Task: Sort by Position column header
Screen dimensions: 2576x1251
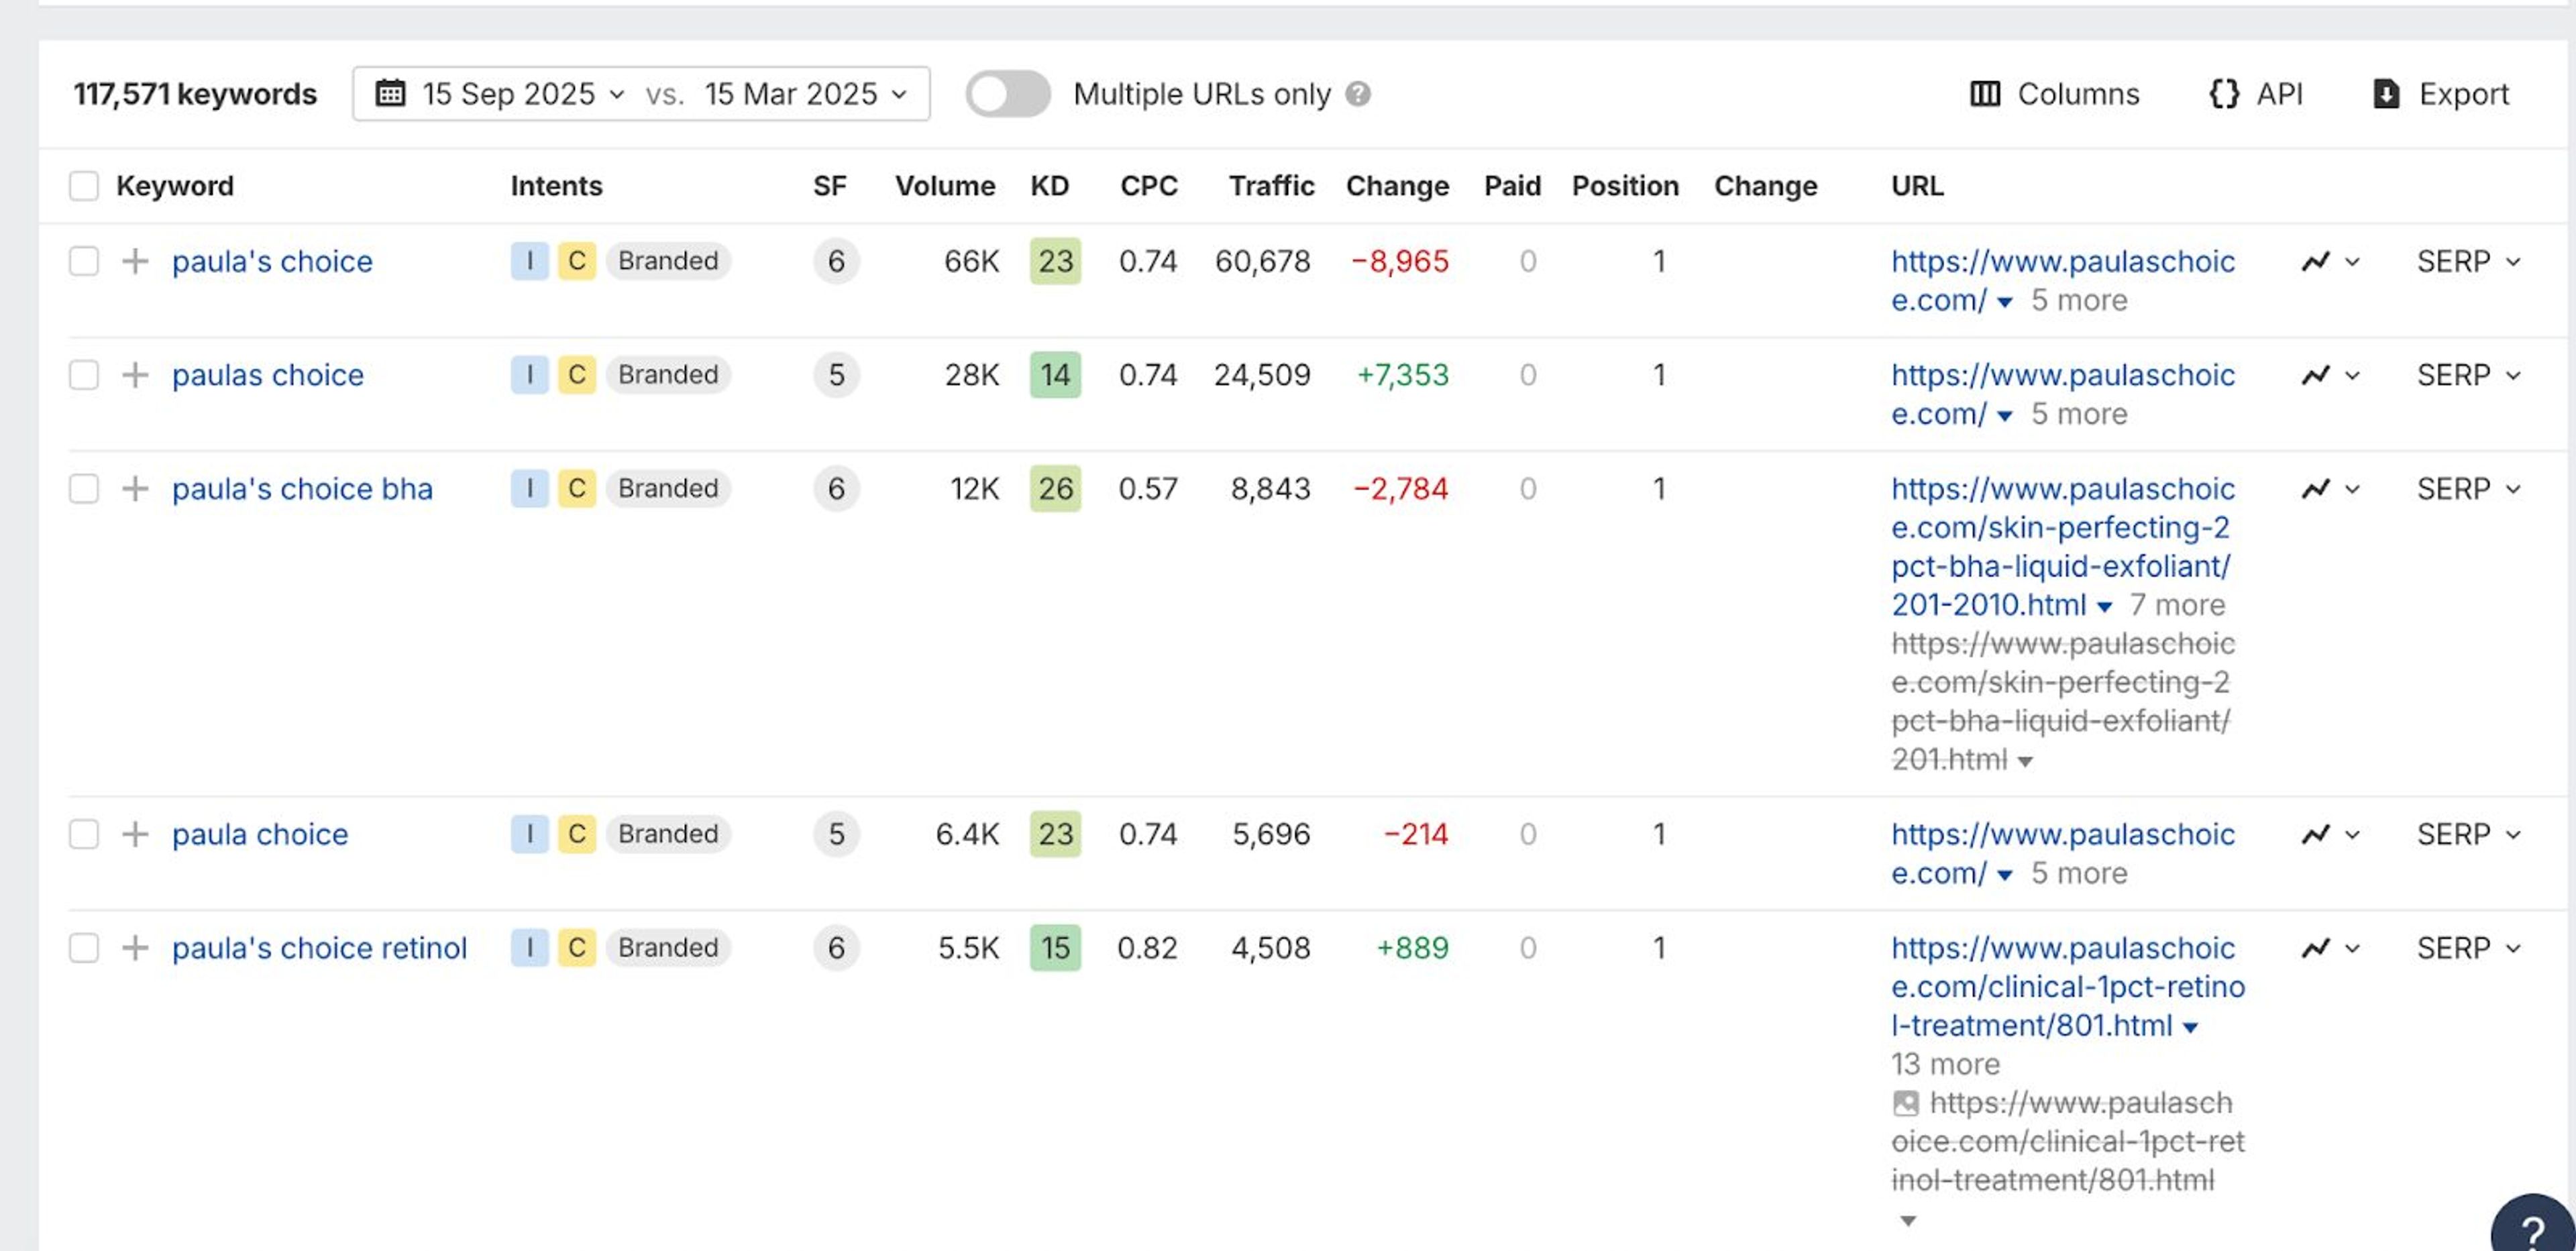Action: coord(1625,186)
